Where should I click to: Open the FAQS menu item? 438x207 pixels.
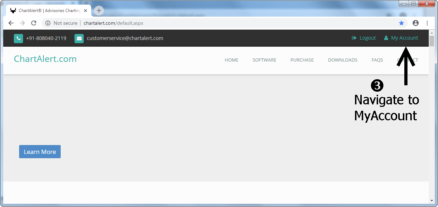[377, 60]
